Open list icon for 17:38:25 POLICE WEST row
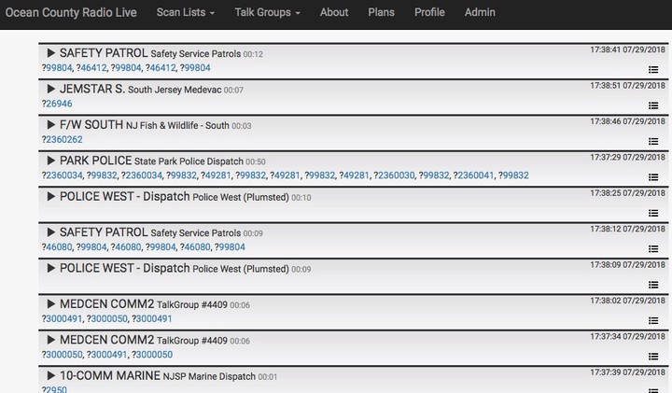 tap(653, 213)
